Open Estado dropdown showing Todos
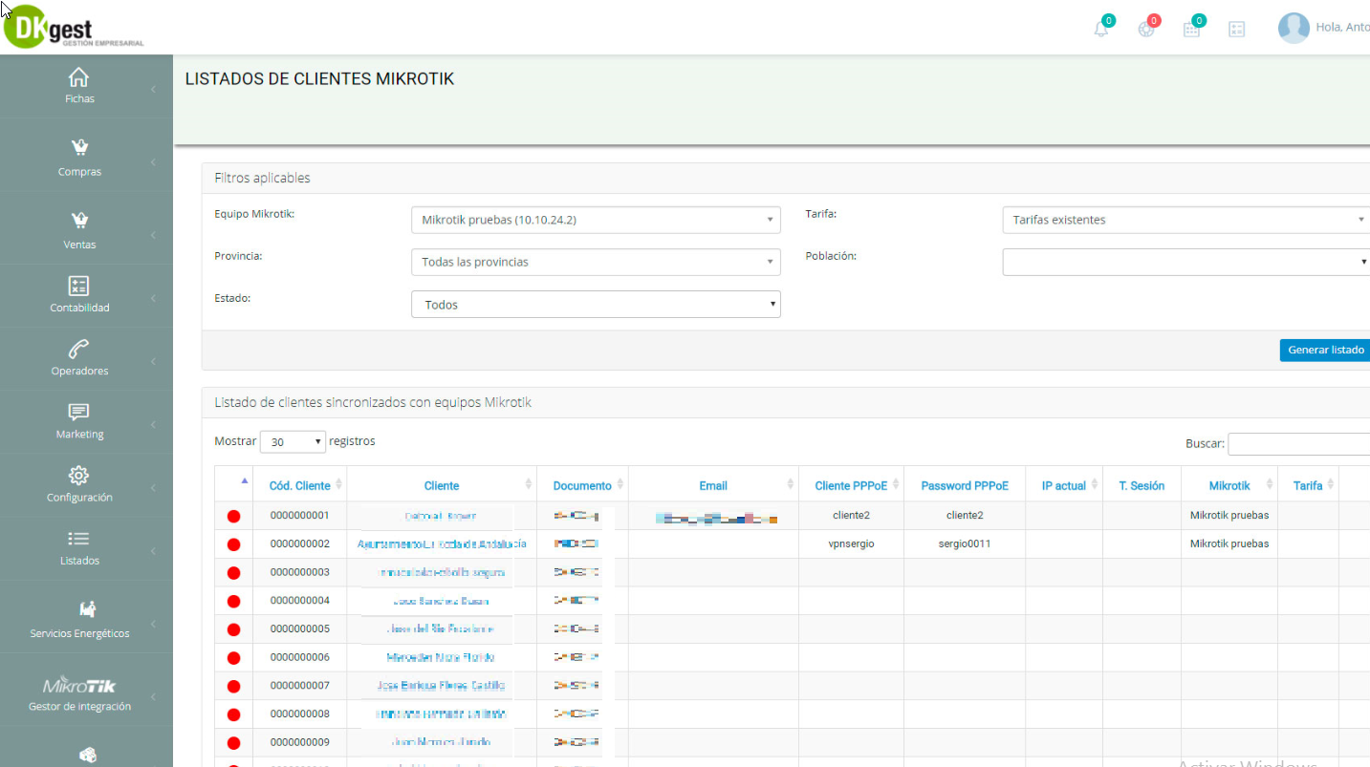1370x767 pixels. point(596,305)
